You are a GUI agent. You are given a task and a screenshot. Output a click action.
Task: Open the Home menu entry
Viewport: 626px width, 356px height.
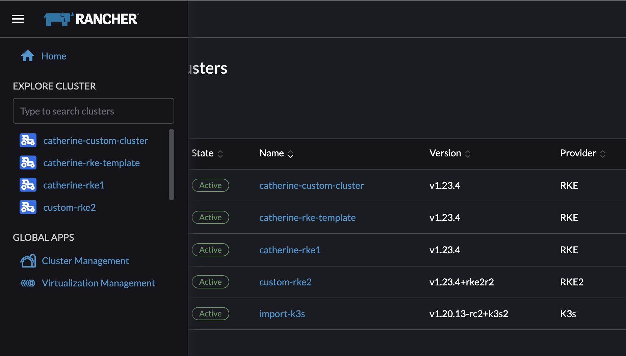(x=53, y=56)
